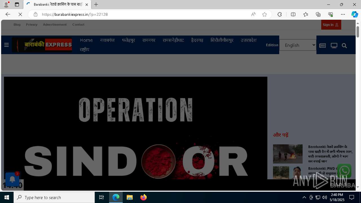Image resolution: width=361 pixels, height=203 pixels.
Task: Open railway crossing van fire article
Action: [330, 154]
